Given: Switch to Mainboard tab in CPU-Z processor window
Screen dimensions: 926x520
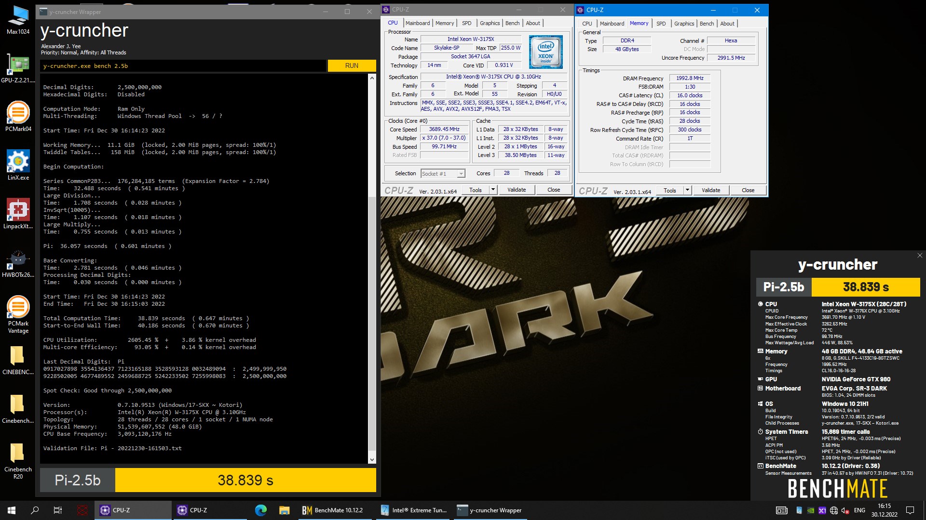Looking at the screenshot, I should pyautogui.click(x=417, y=23).
